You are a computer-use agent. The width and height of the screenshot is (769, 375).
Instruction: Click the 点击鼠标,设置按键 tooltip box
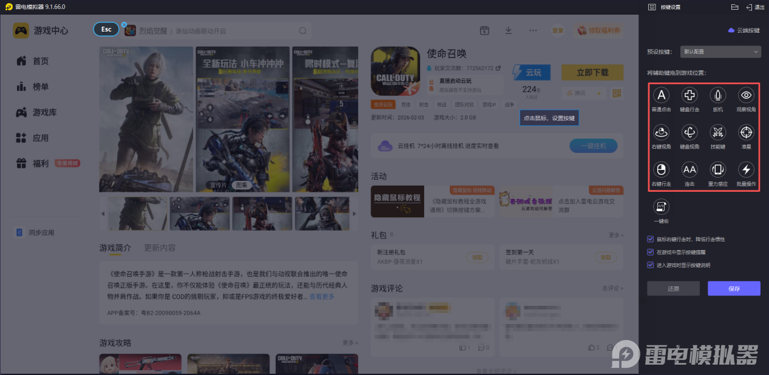(549, 118)
